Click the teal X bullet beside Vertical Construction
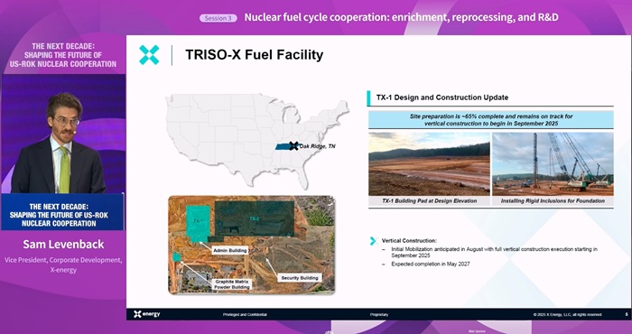 tap(373, 241)
